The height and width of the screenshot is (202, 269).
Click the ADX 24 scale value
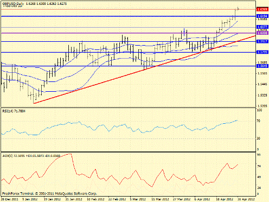point(259,188)
